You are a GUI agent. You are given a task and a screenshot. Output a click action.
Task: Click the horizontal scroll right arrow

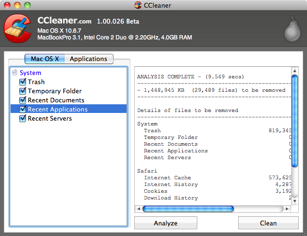pos(287,209)
